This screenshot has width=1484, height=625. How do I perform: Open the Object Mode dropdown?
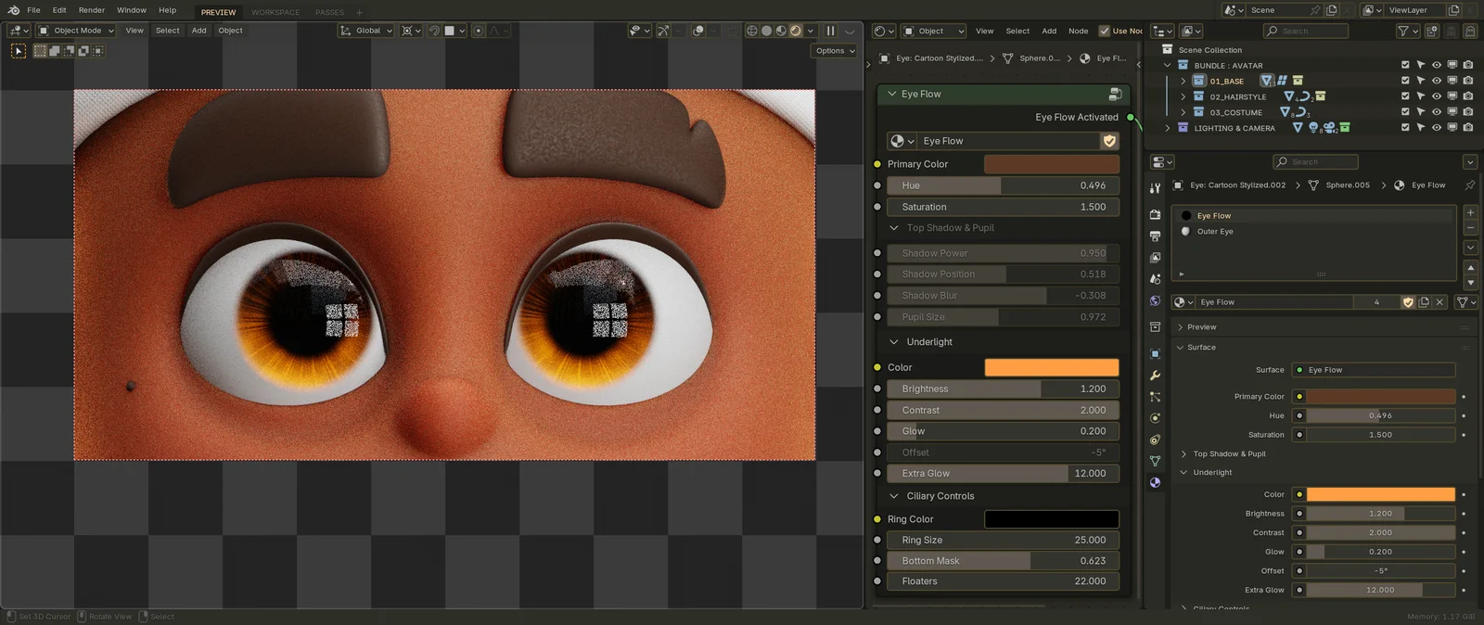[76, 31]
